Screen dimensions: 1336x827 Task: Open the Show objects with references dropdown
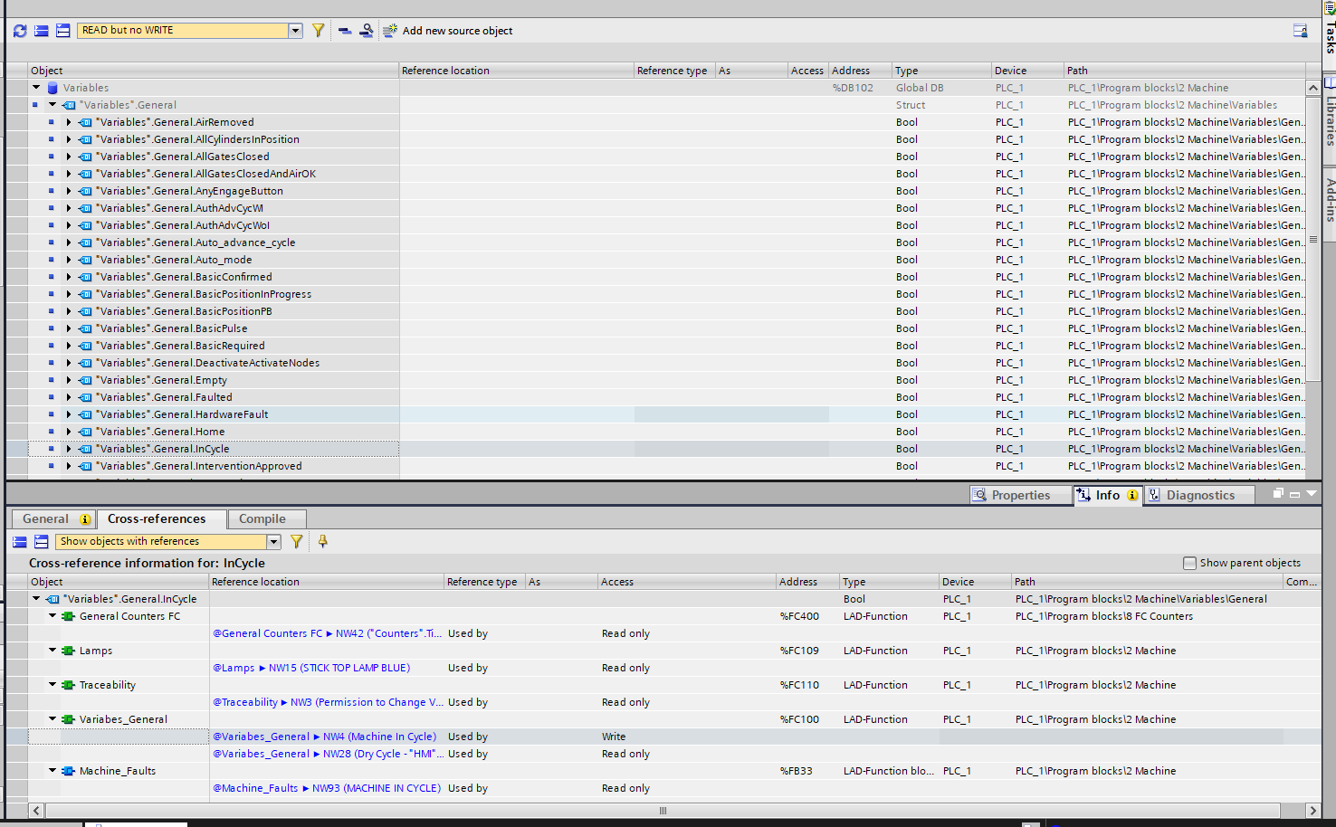coord(273,542)
